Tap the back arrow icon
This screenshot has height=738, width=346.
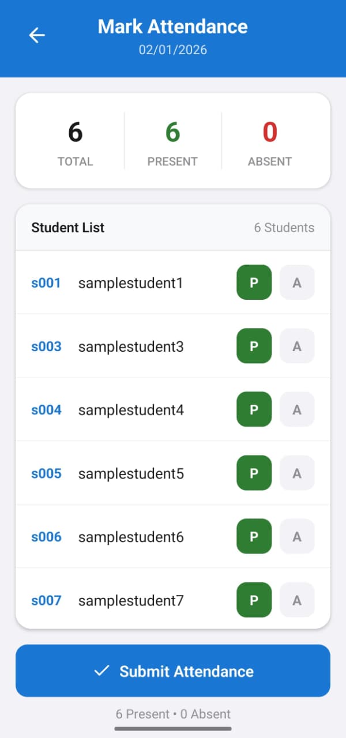(37, 36)
